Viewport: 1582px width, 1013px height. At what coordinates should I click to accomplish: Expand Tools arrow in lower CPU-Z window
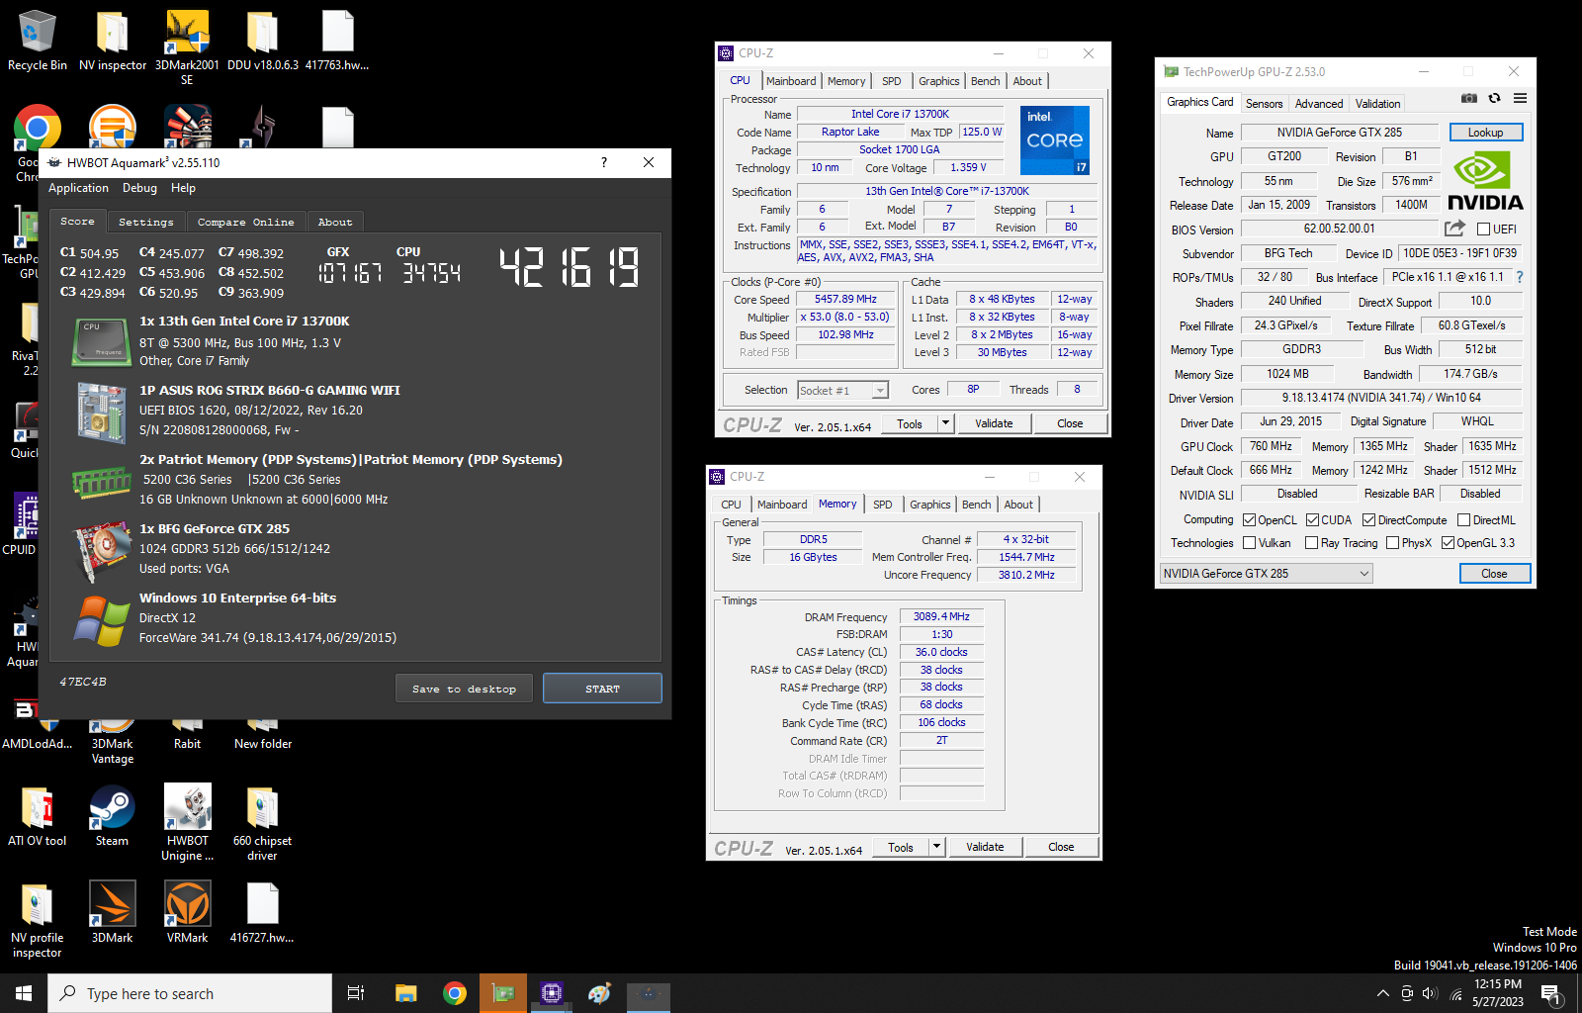pos(936,847)
